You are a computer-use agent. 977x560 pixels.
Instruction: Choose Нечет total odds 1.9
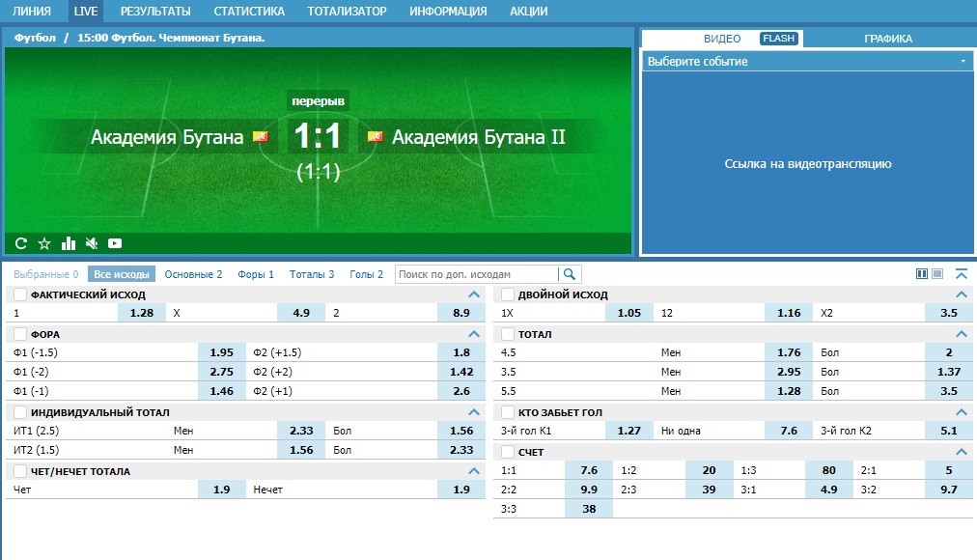click(461, 490)
